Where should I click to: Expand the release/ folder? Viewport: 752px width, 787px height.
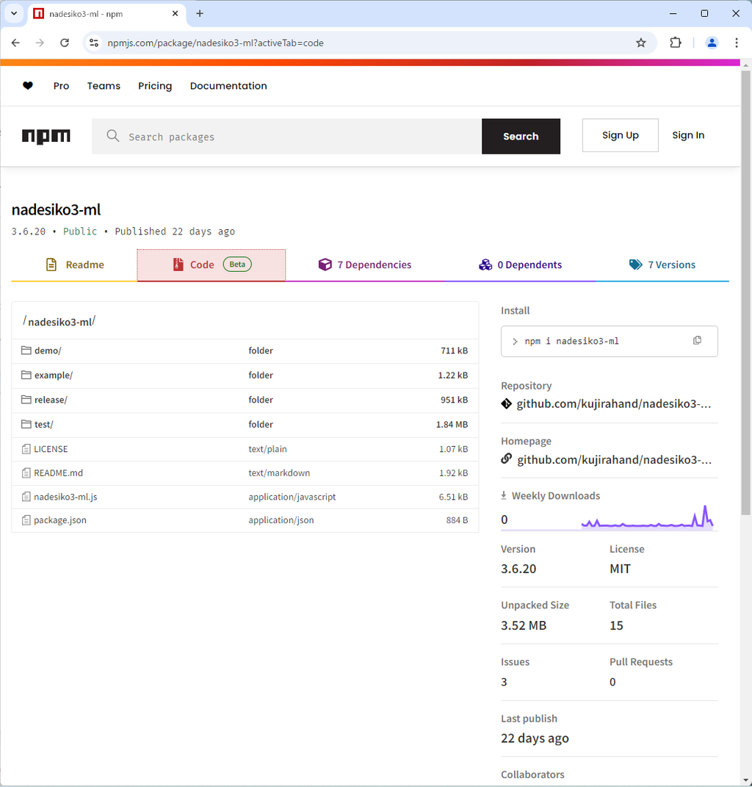point(51,400)
